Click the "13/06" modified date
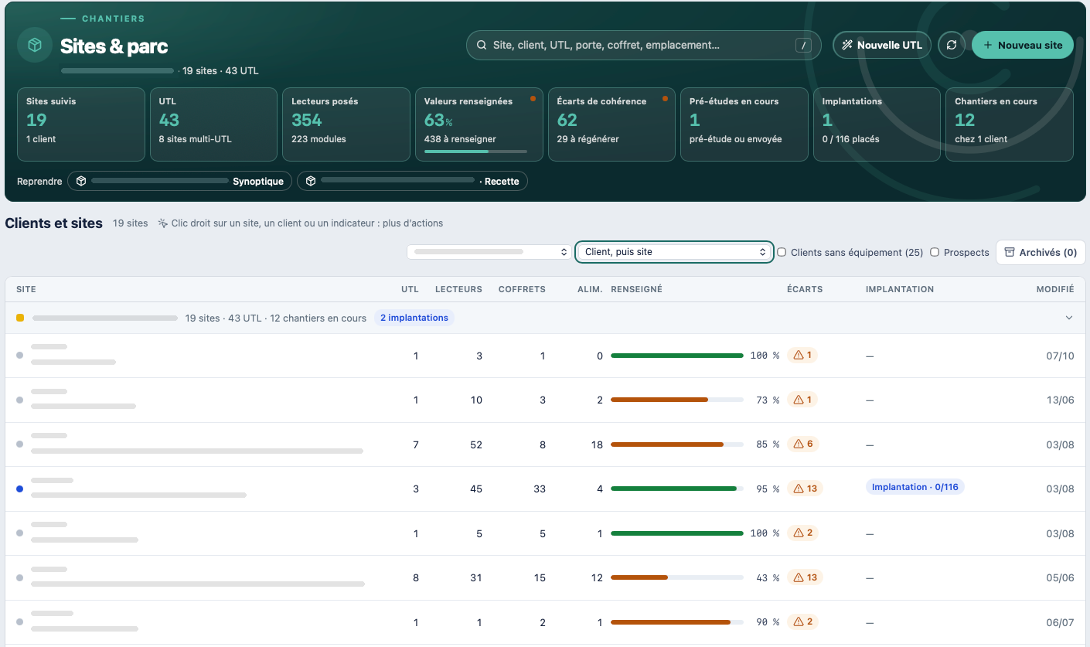 point(1060,400)
